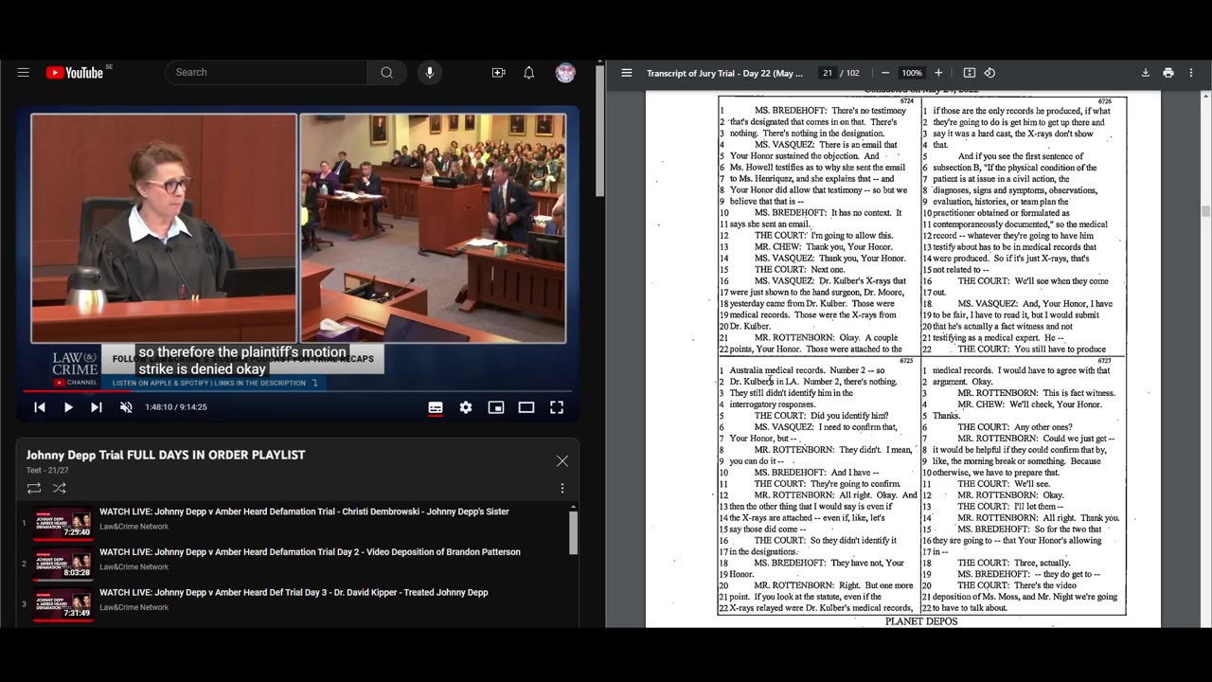Zoom out the PDF document
Screen dimensions: 1212x682
885,73
